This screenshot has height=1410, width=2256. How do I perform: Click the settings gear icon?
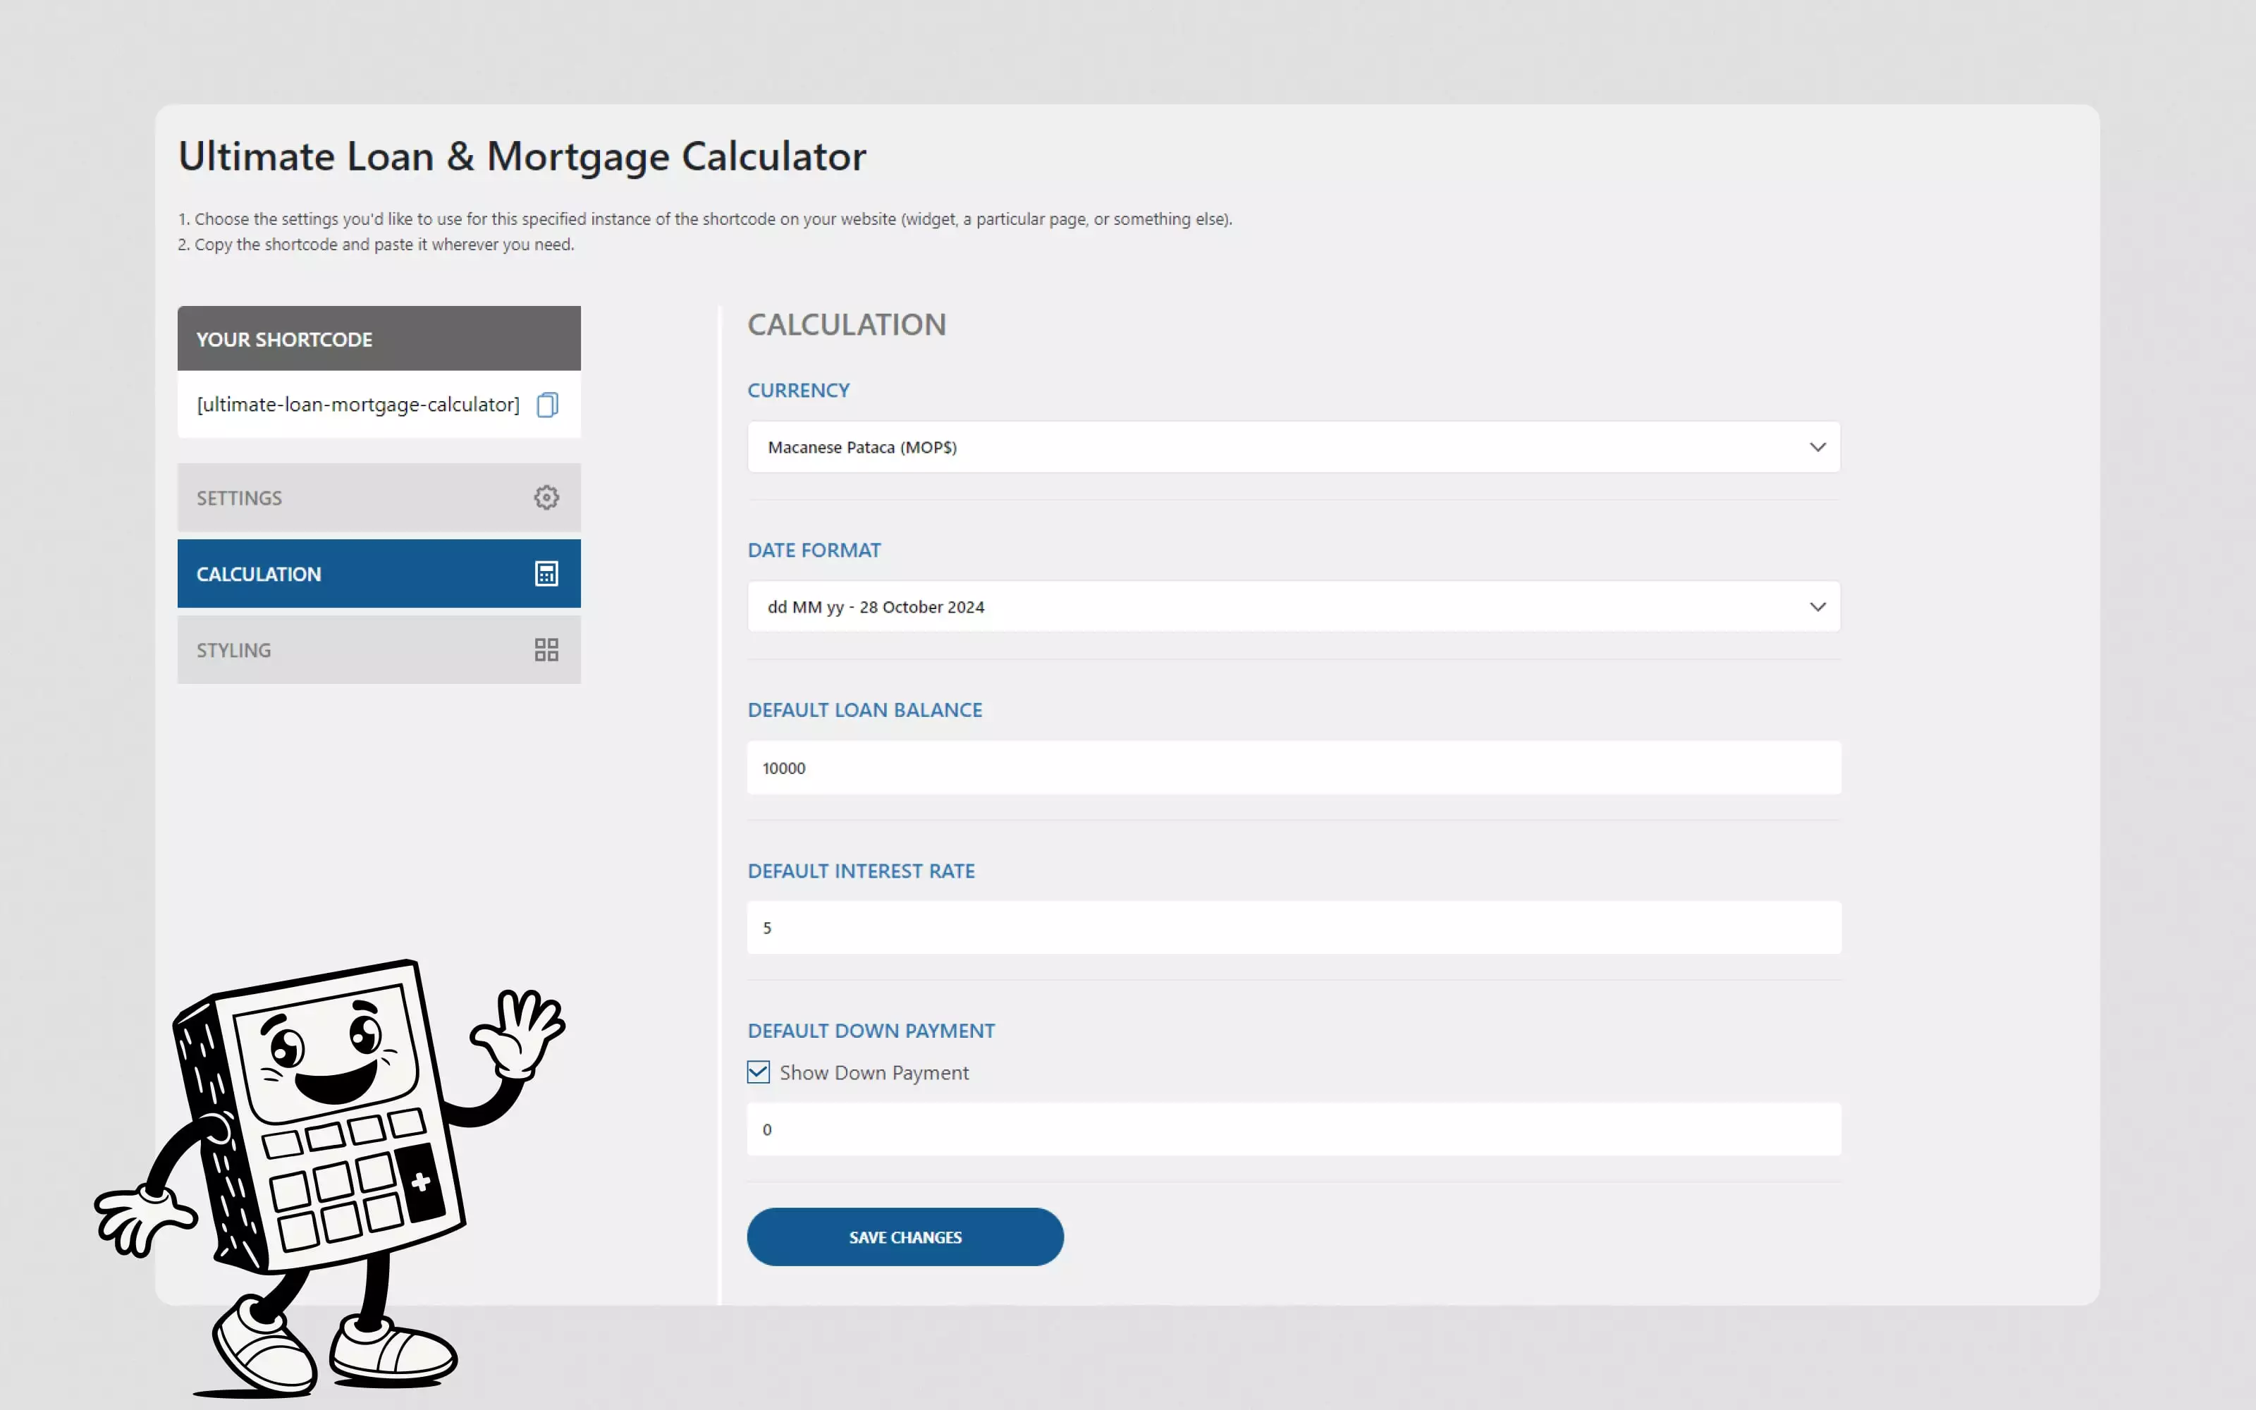tap(547, 497)
